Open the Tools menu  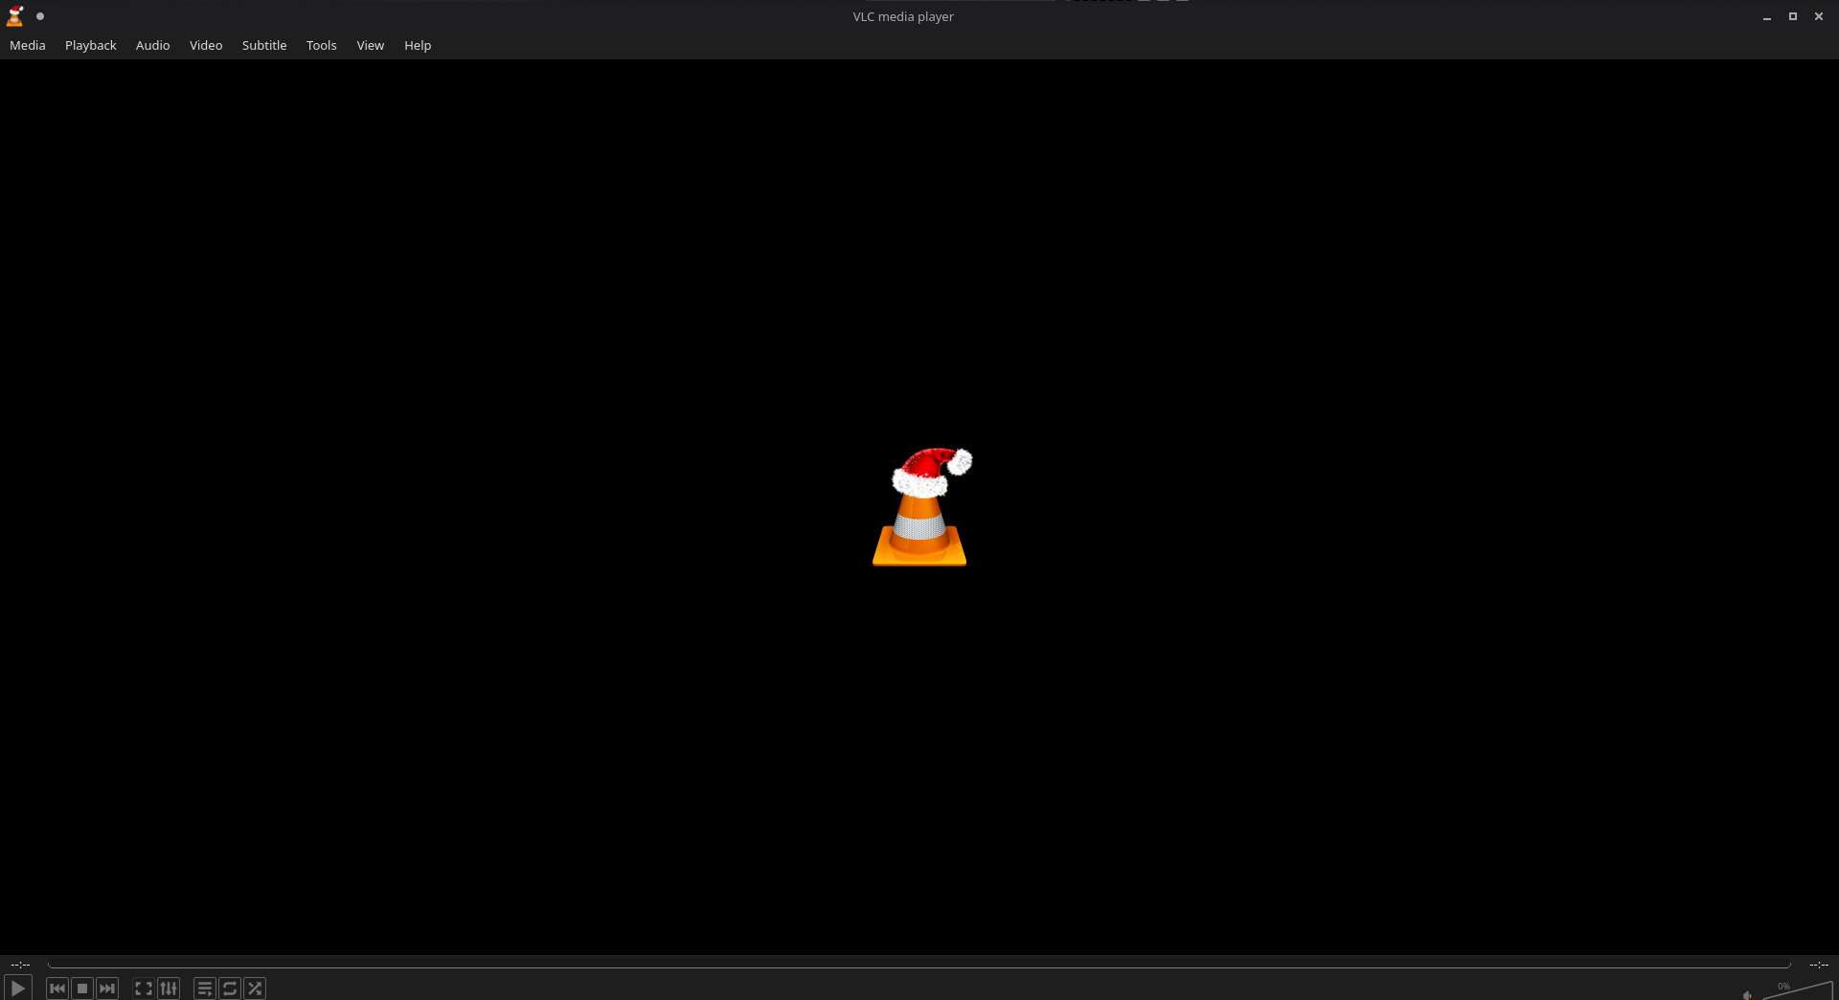coord(322,45)
